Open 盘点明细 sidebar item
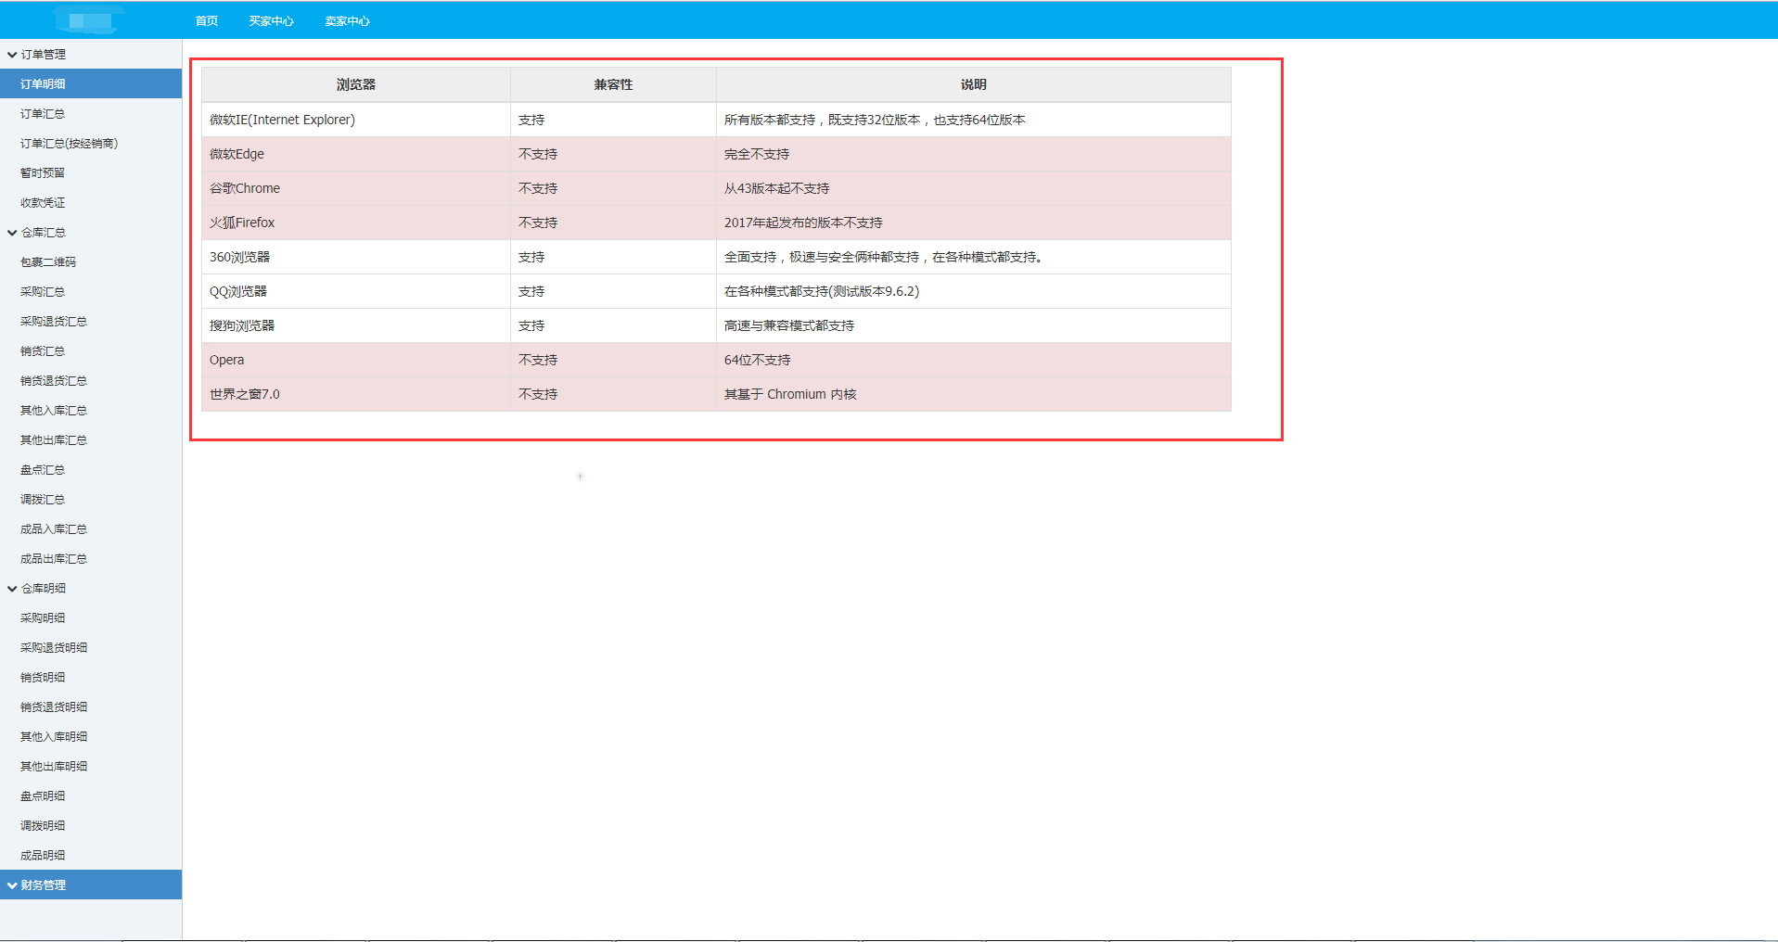 point(91,796)
